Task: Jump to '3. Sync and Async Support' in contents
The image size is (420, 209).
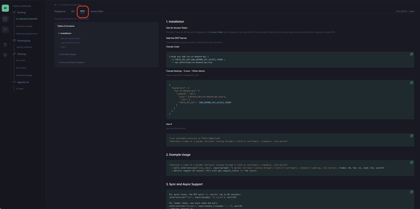Action: pos(71,62)
